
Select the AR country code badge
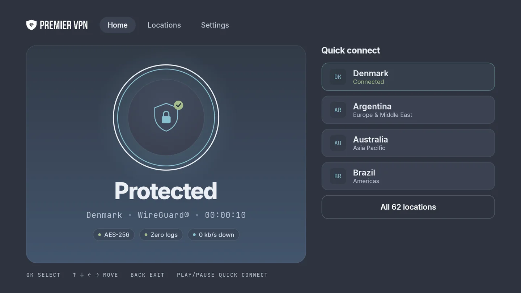tap(338, 110)
